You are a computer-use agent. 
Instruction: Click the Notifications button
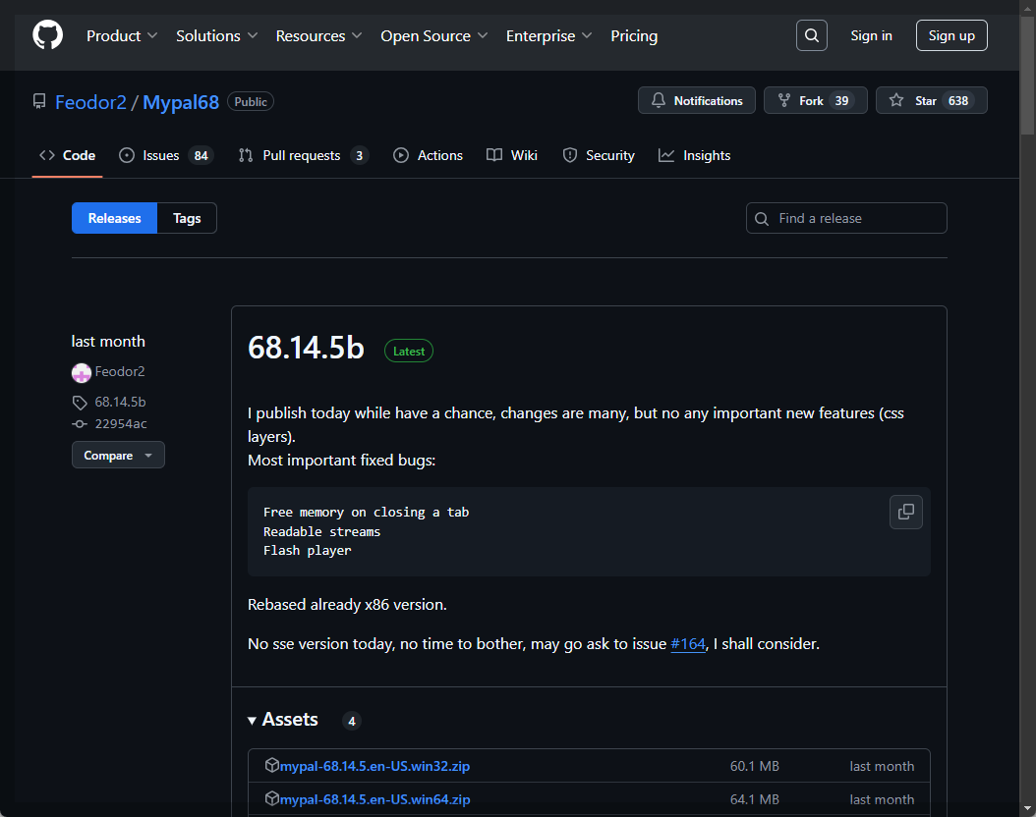[696, 100]
